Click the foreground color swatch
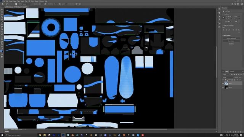 click(x=2, y=51)
